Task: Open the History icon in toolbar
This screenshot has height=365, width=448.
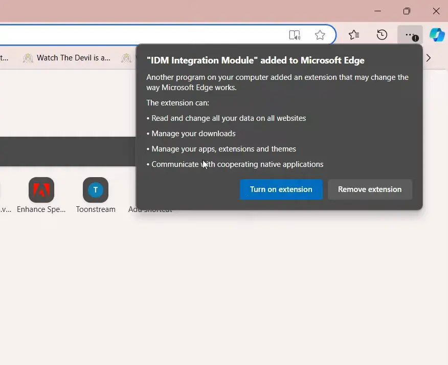Action: [x=382, y=35]
